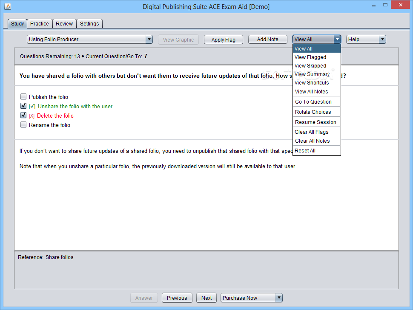Uncheck the Delete the folio checkbox

tap(23, 115)
